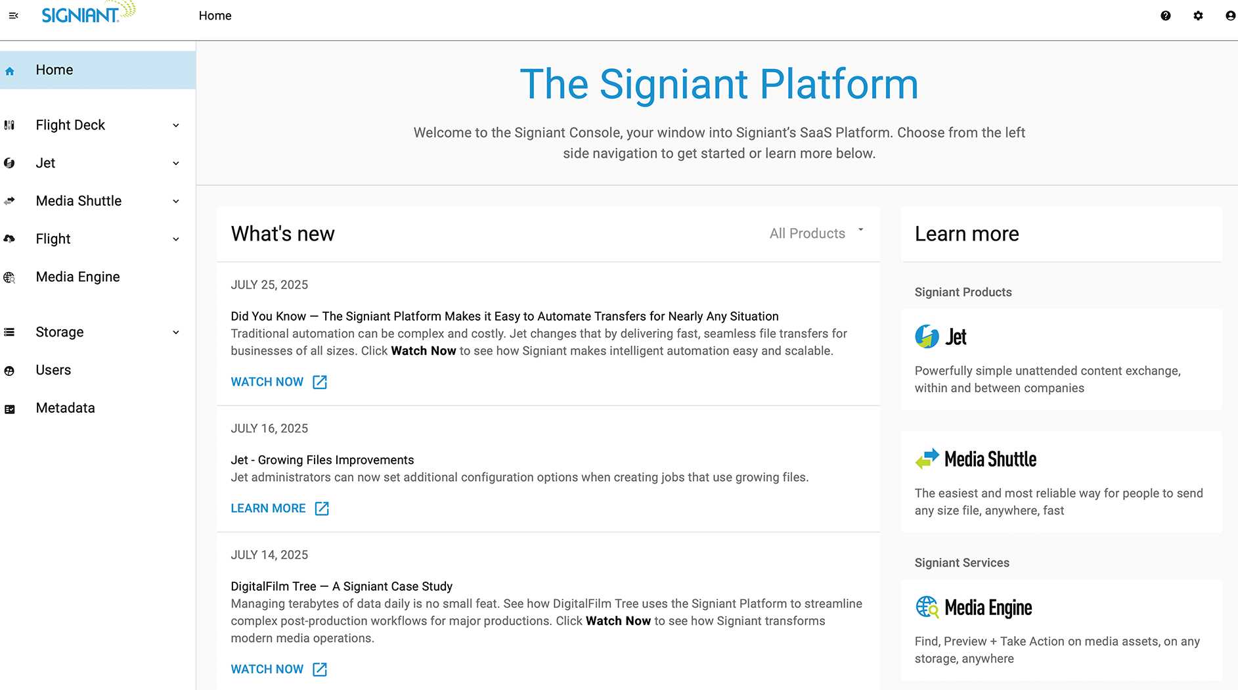Click the Metadata icon in the sidebar
The width and height of the screenshot is (1238, 690).
click(x=10, y=409)
